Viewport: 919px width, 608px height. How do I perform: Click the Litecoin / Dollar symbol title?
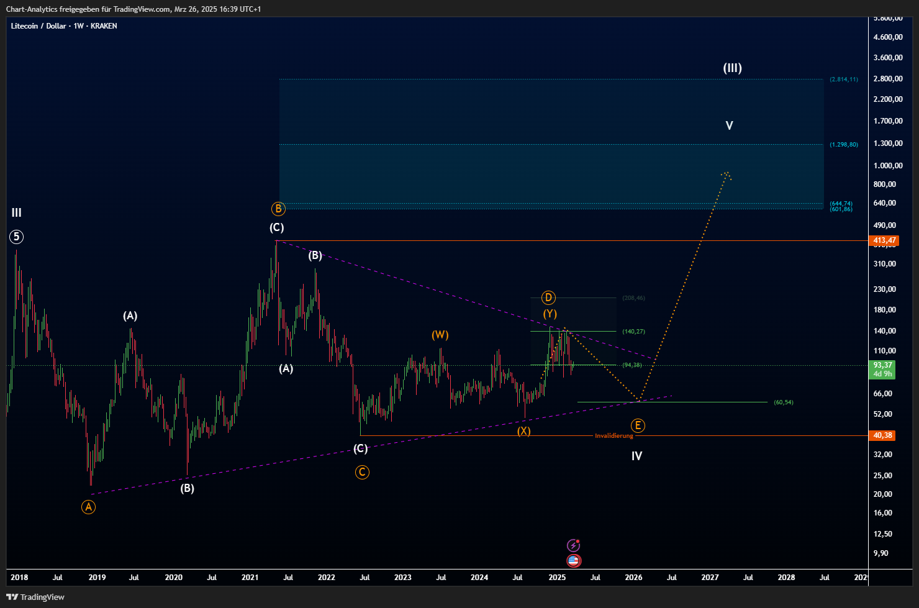(38, 26)
